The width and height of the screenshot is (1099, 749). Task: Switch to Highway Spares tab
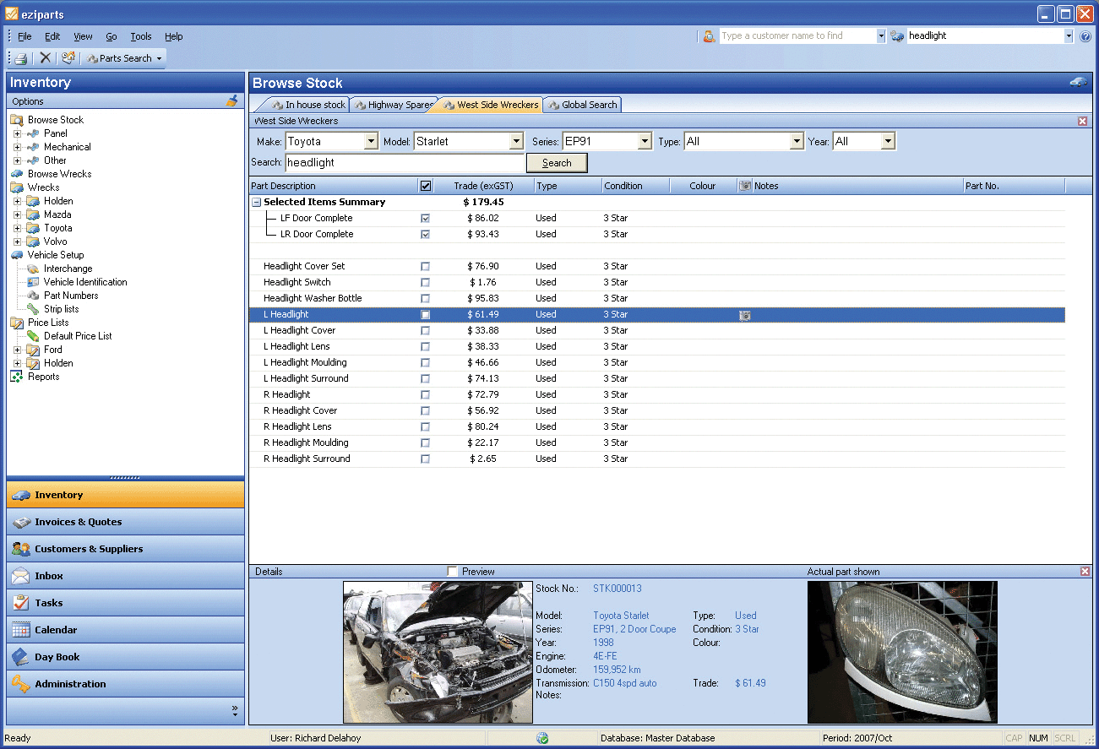tap(393, 105)
